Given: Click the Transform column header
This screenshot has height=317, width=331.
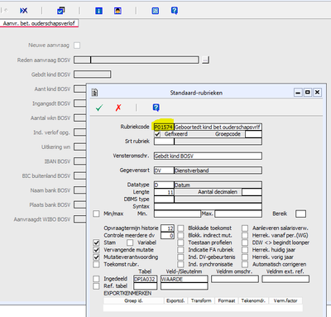Looking at the screenshot, I should pos(201,300).
